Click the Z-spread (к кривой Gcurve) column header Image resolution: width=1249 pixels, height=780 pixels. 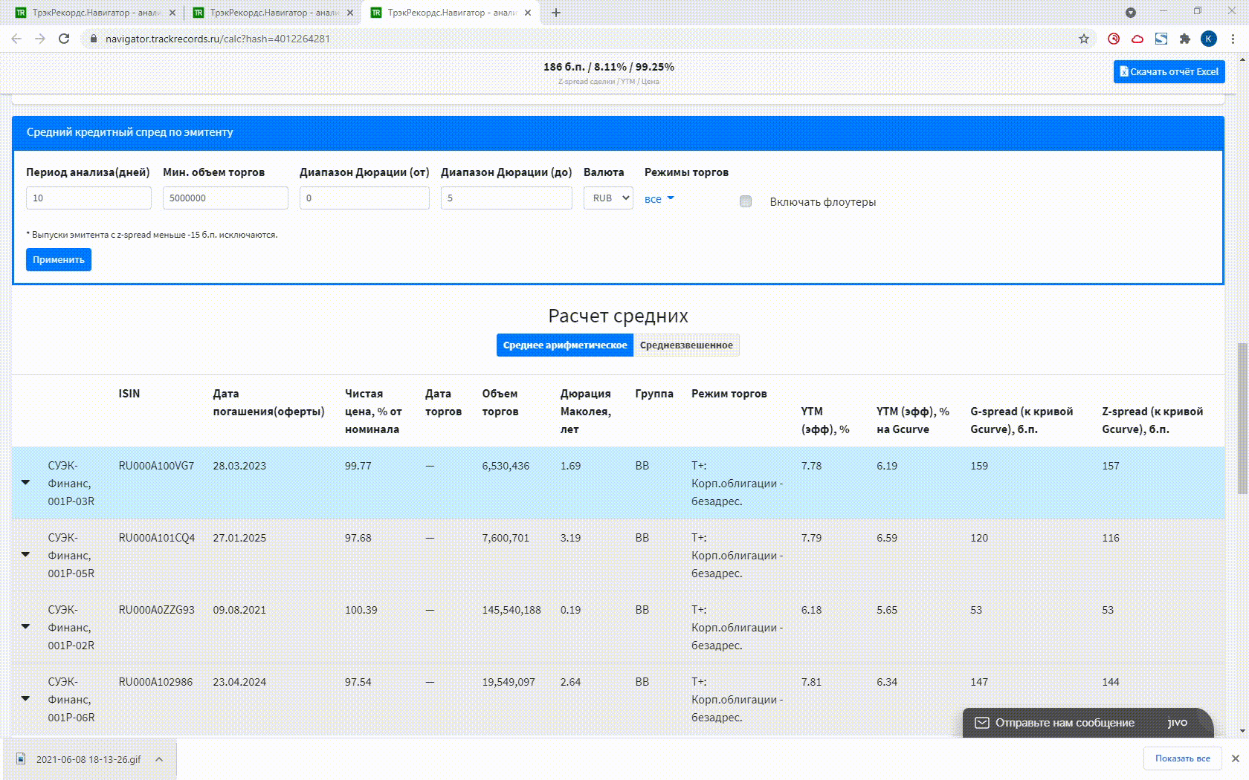(1152, 420)
